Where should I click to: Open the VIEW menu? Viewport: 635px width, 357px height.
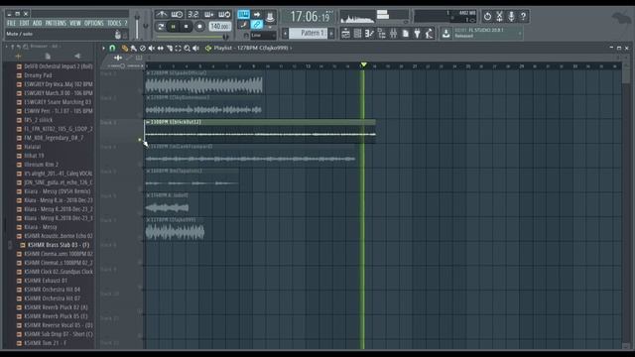(75, 23)
